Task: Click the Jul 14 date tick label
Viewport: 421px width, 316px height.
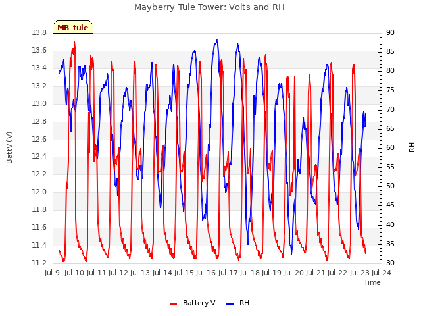Action: point(162,273)
